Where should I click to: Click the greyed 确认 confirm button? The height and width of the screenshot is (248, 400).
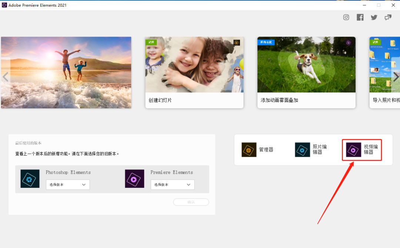tap(191, 202)
